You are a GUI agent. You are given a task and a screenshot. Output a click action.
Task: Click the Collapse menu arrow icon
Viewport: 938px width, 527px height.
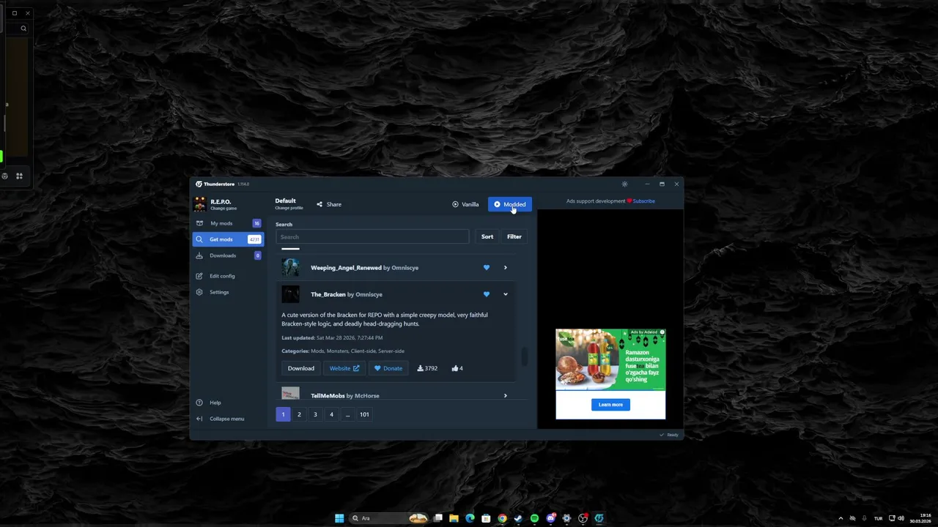[x=199, y=419]
